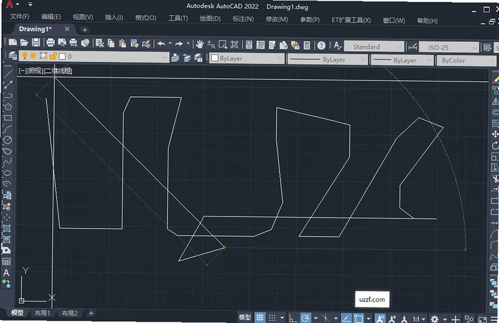This screenshot has height=323, width=499.
Task: Select the Pan hand tool
Action: (200, 44)
